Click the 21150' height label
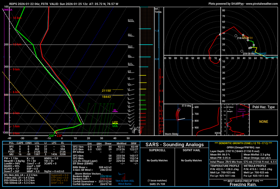 point(106,91)
